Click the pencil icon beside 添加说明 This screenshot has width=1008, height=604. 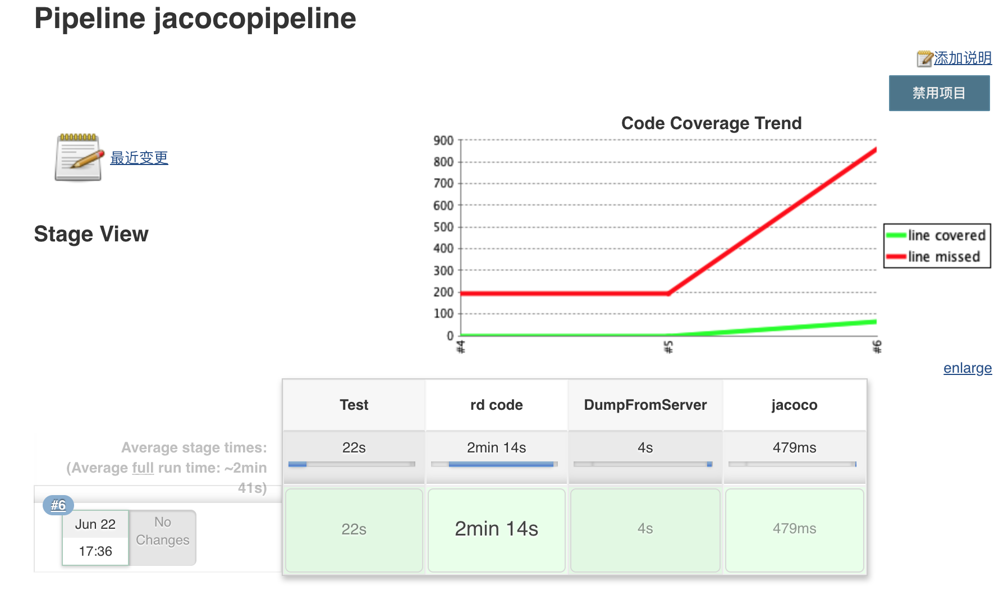pyautogui.click(x=923, y=58)
